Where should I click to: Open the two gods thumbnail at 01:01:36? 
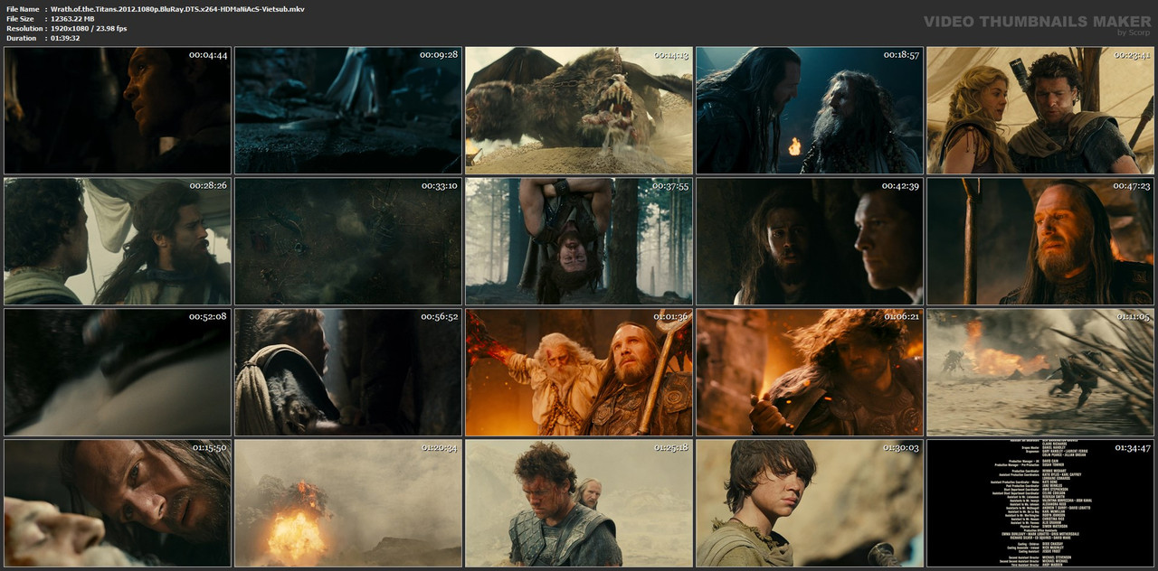point(579,372)
